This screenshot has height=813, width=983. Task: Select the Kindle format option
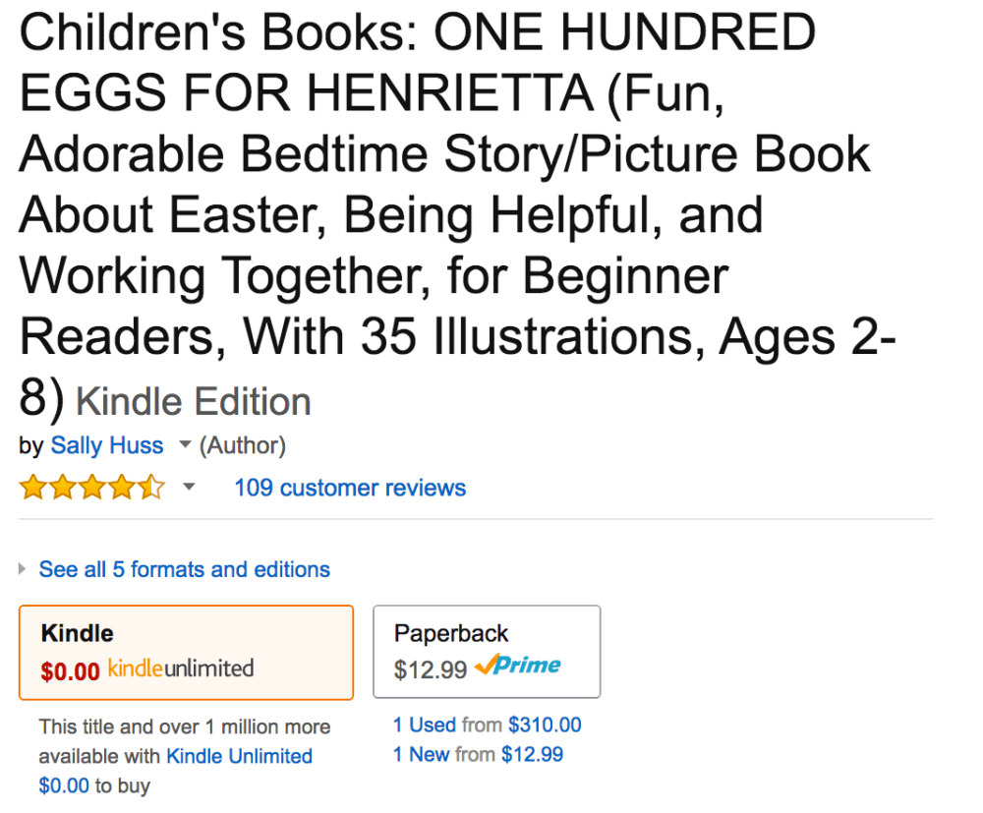pos(186,652)
